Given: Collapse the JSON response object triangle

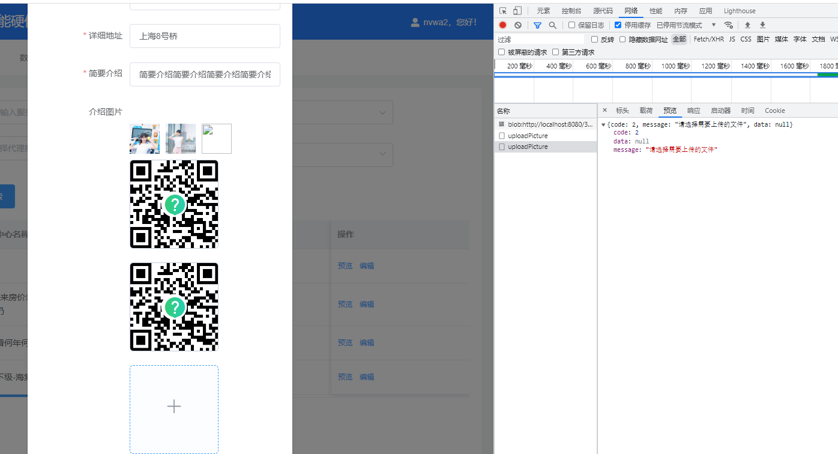Looking at the screenshot, I should [x=603, y=124].
